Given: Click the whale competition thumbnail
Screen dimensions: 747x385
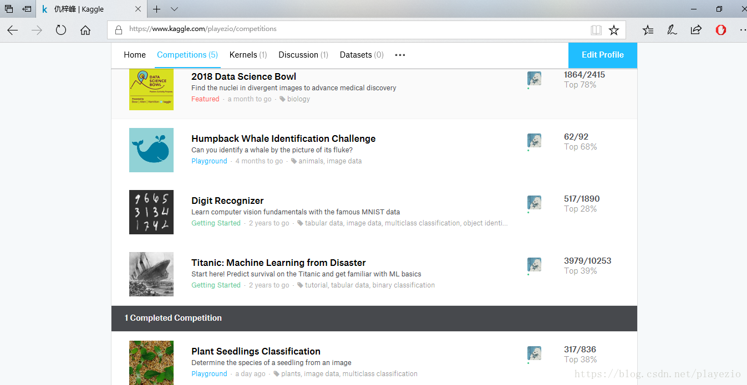Looking at the screenshot, I should [x=151, y=150].
